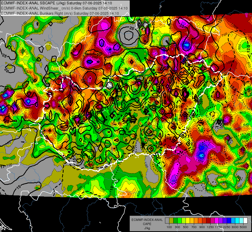
Task: Pick the amber legend swatch right of yellow
Action: (192, 221)
